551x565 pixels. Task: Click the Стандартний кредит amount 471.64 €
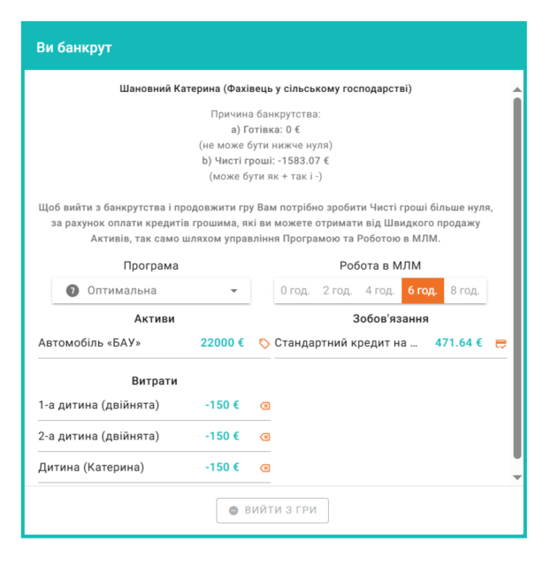458,343
